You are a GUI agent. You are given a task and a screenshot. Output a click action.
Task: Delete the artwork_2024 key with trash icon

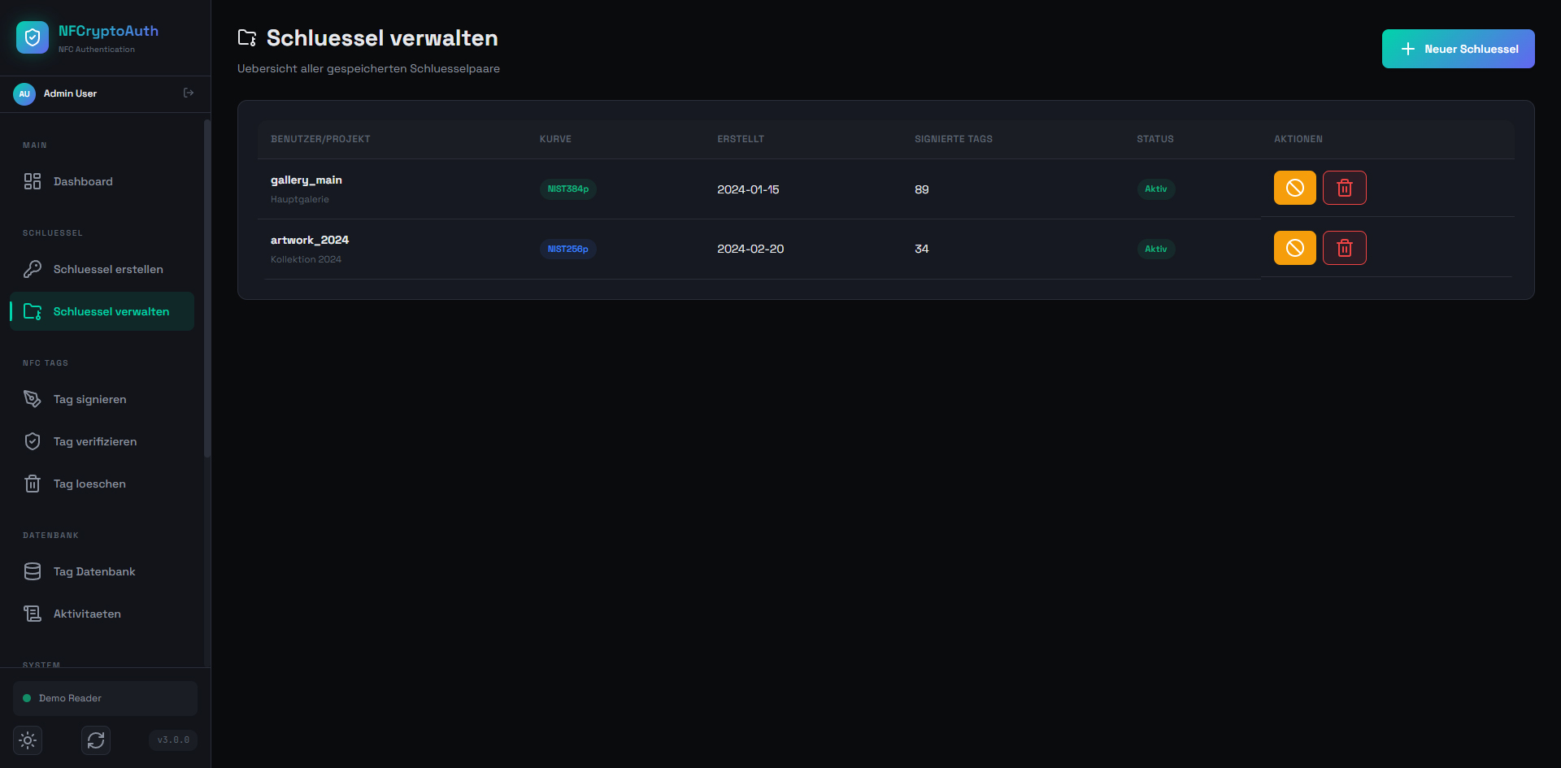click(x=1344, y=248)
